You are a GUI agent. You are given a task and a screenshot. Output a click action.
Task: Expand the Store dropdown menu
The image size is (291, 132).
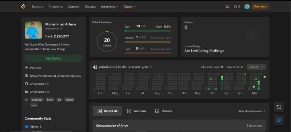coord(130,7)
